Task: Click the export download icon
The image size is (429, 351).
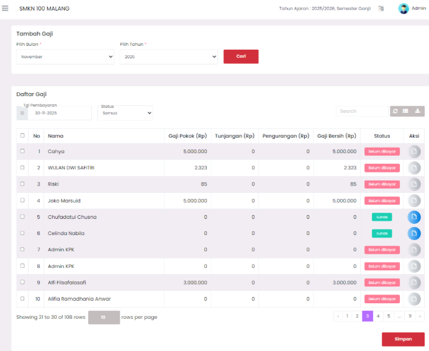Action: click(x=418, y=111)
